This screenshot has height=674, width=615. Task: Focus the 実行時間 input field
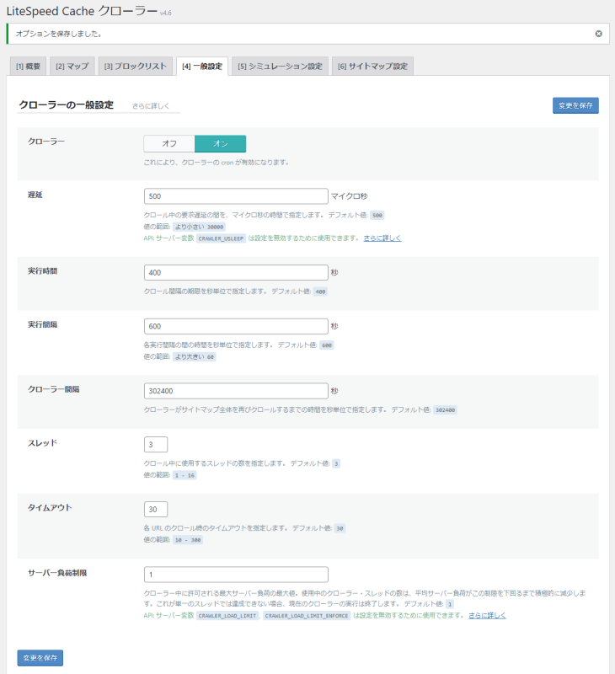236,272
